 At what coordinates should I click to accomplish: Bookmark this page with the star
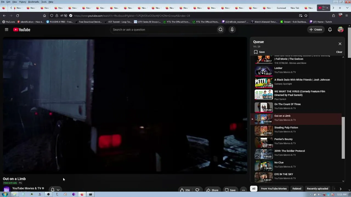point(306,16)
